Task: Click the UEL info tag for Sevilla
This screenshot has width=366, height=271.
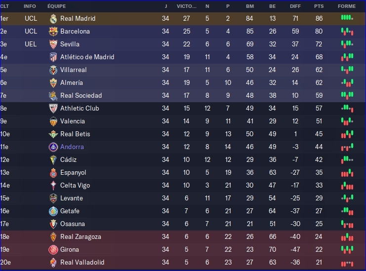Action: [31, 44]
